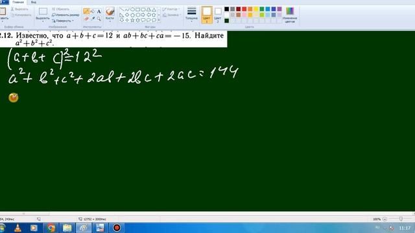This screenshot has width=415, height=233.
Task: Select the Color picker eyedropper tool
Action: click(92, 19)
